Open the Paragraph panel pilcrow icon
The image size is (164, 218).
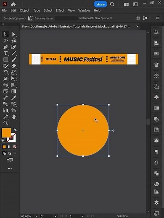(156, 151)
